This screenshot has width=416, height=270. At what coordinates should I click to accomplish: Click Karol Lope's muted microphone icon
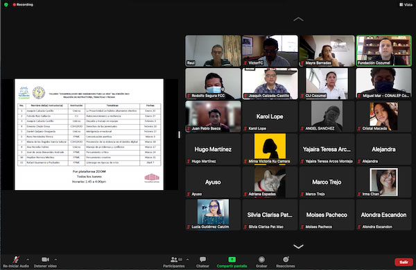(x=245, y=128)
